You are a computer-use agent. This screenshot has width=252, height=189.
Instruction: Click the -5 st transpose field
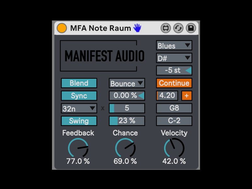(x=173, y=70)
